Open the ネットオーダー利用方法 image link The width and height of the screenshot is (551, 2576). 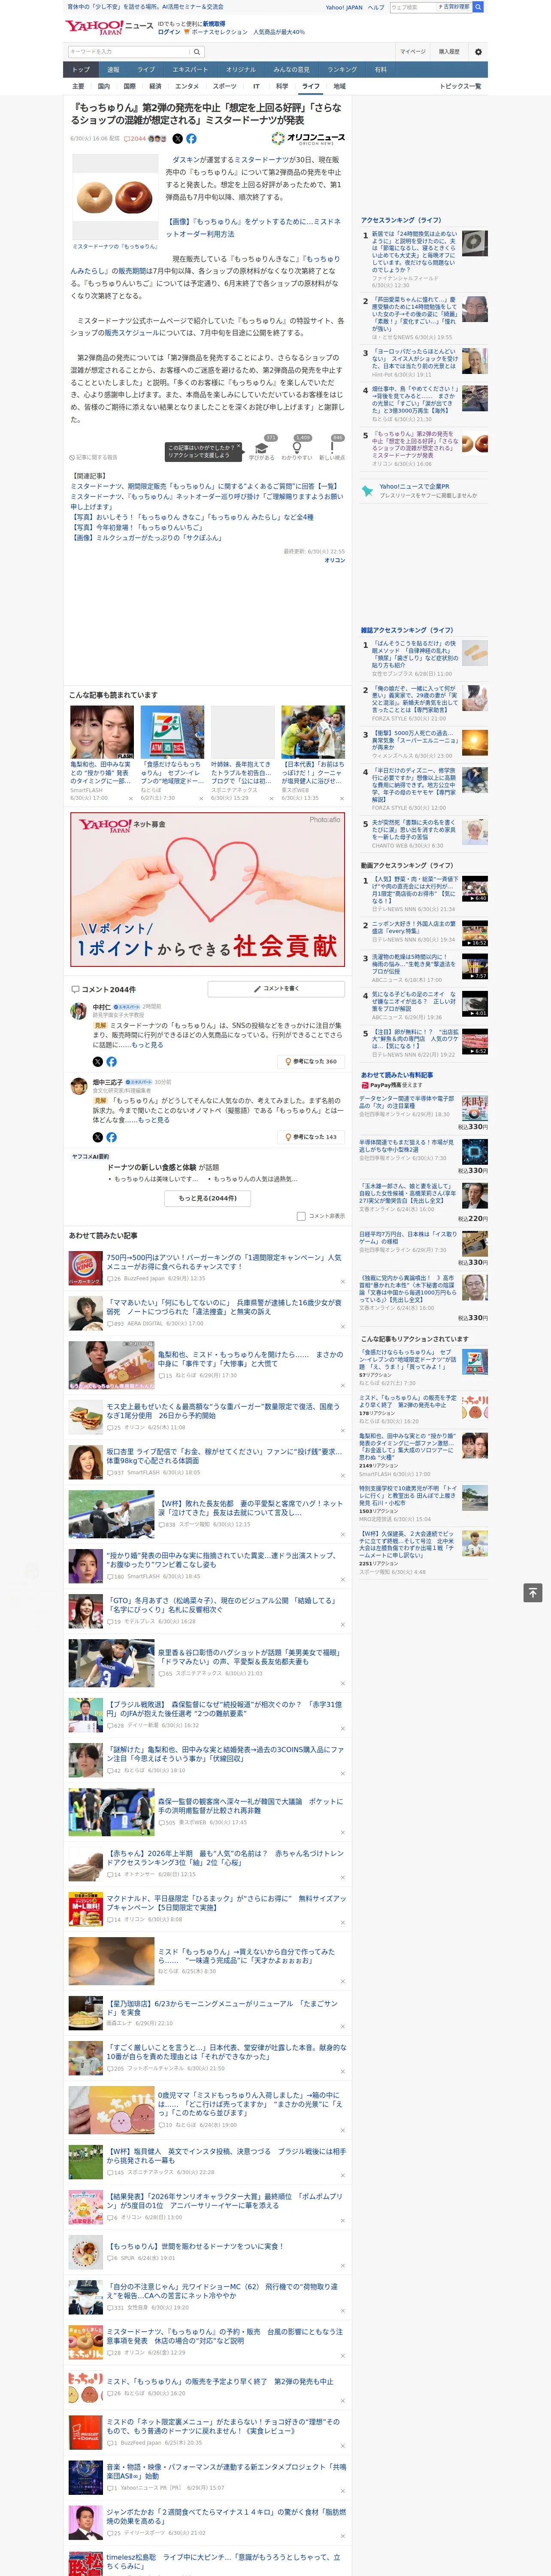click(x=253, y=228)
